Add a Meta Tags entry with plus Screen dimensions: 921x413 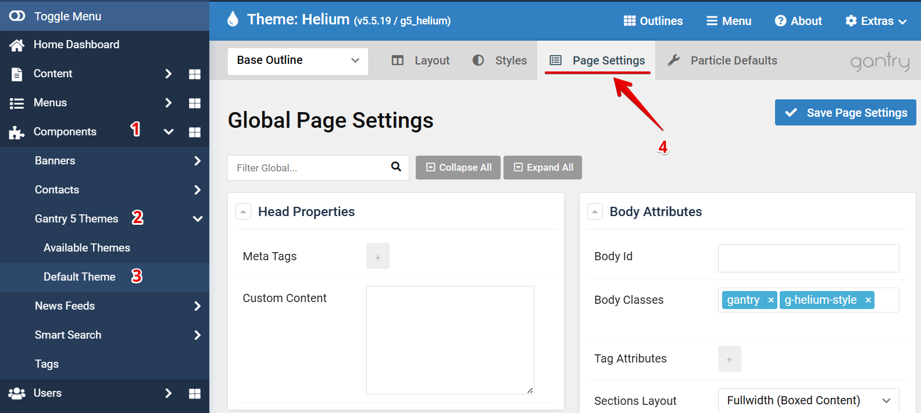(x=378, y=256)
